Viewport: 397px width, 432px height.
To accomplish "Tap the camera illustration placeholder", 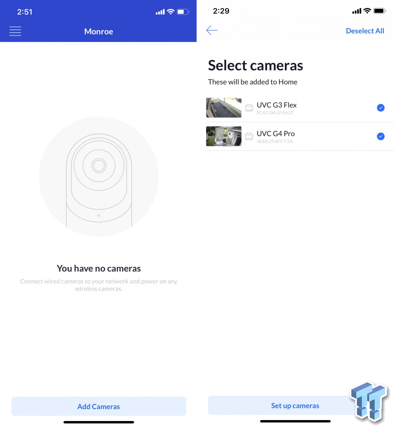I will [99, 177].
